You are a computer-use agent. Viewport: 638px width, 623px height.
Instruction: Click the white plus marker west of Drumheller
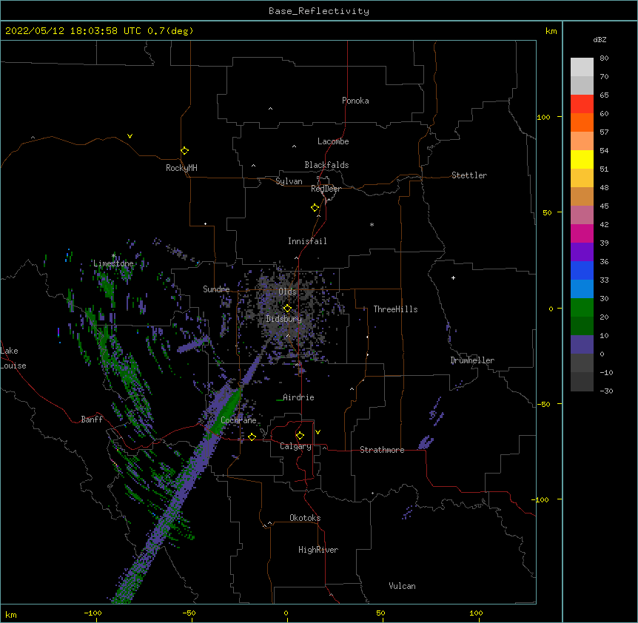pyautogui.click(x=453, y=277)
